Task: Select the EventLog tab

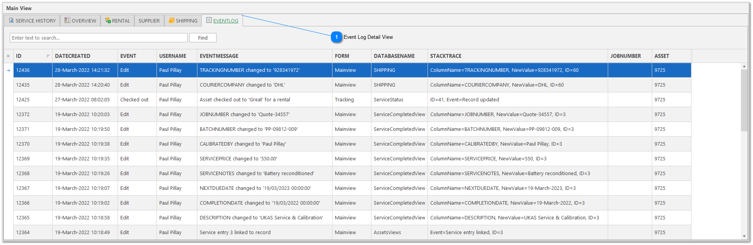Action: (x=222, y=21)
